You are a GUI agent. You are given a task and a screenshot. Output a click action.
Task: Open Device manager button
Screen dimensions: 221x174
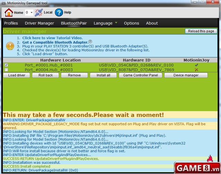pyautogui.click(x=186, y=75)
